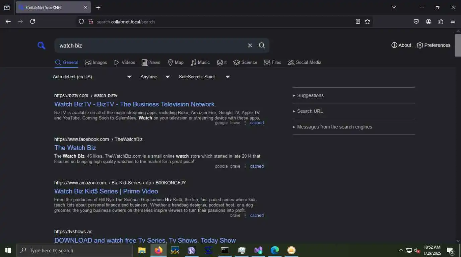Open tracking protection shield icon

(81, 21)
